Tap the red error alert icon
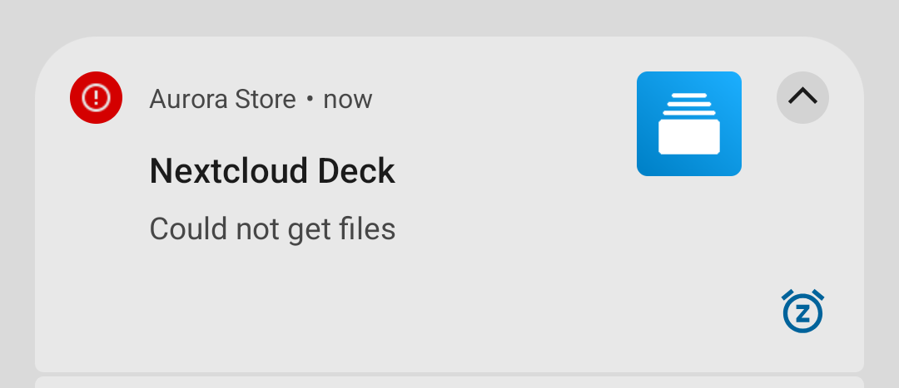Image resolution: width=899 pixels, height=388 pixels. (x=97, y=98)
